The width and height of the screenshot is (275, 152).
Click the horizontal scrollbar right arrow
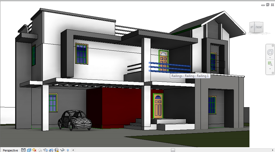[273, 150]
